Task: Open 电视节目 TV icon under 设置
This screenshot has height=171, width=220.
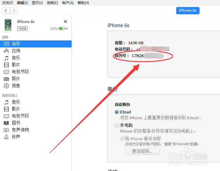Action: pos(6,72)
